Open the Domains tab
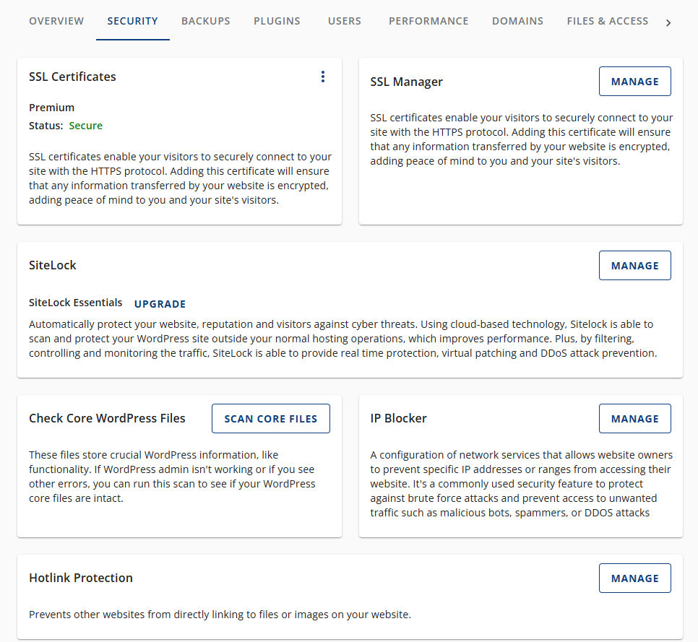This screenshot has width=698, height=642. tap(517, 21)
